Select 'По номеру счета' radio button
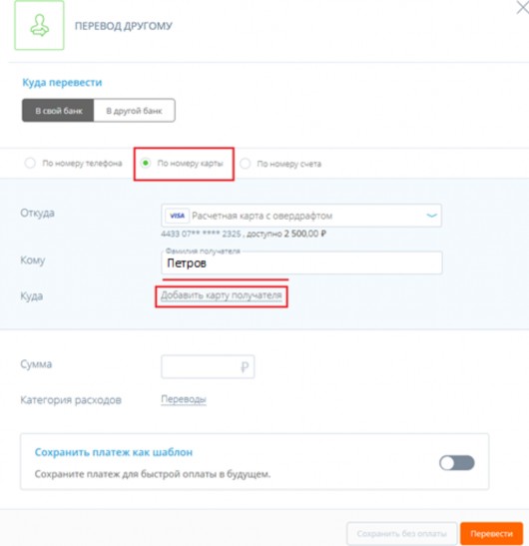This screenshot has height=546, width=529. point(246,164)
